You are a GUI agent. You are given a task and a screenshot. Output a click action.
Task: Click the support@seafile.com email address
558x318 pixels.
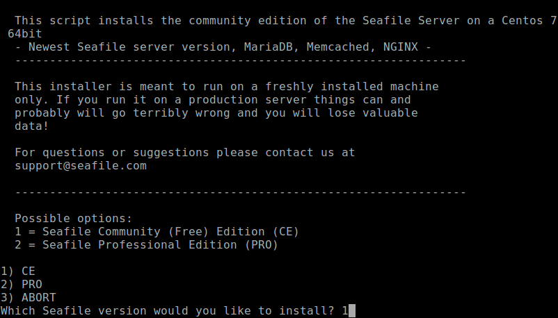tap(80, 166)
